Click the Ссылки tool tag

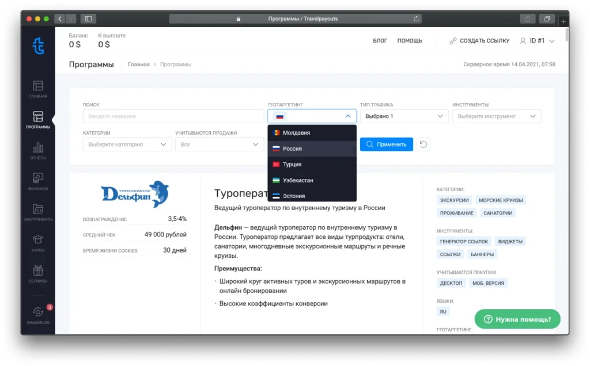click(450, 254)
